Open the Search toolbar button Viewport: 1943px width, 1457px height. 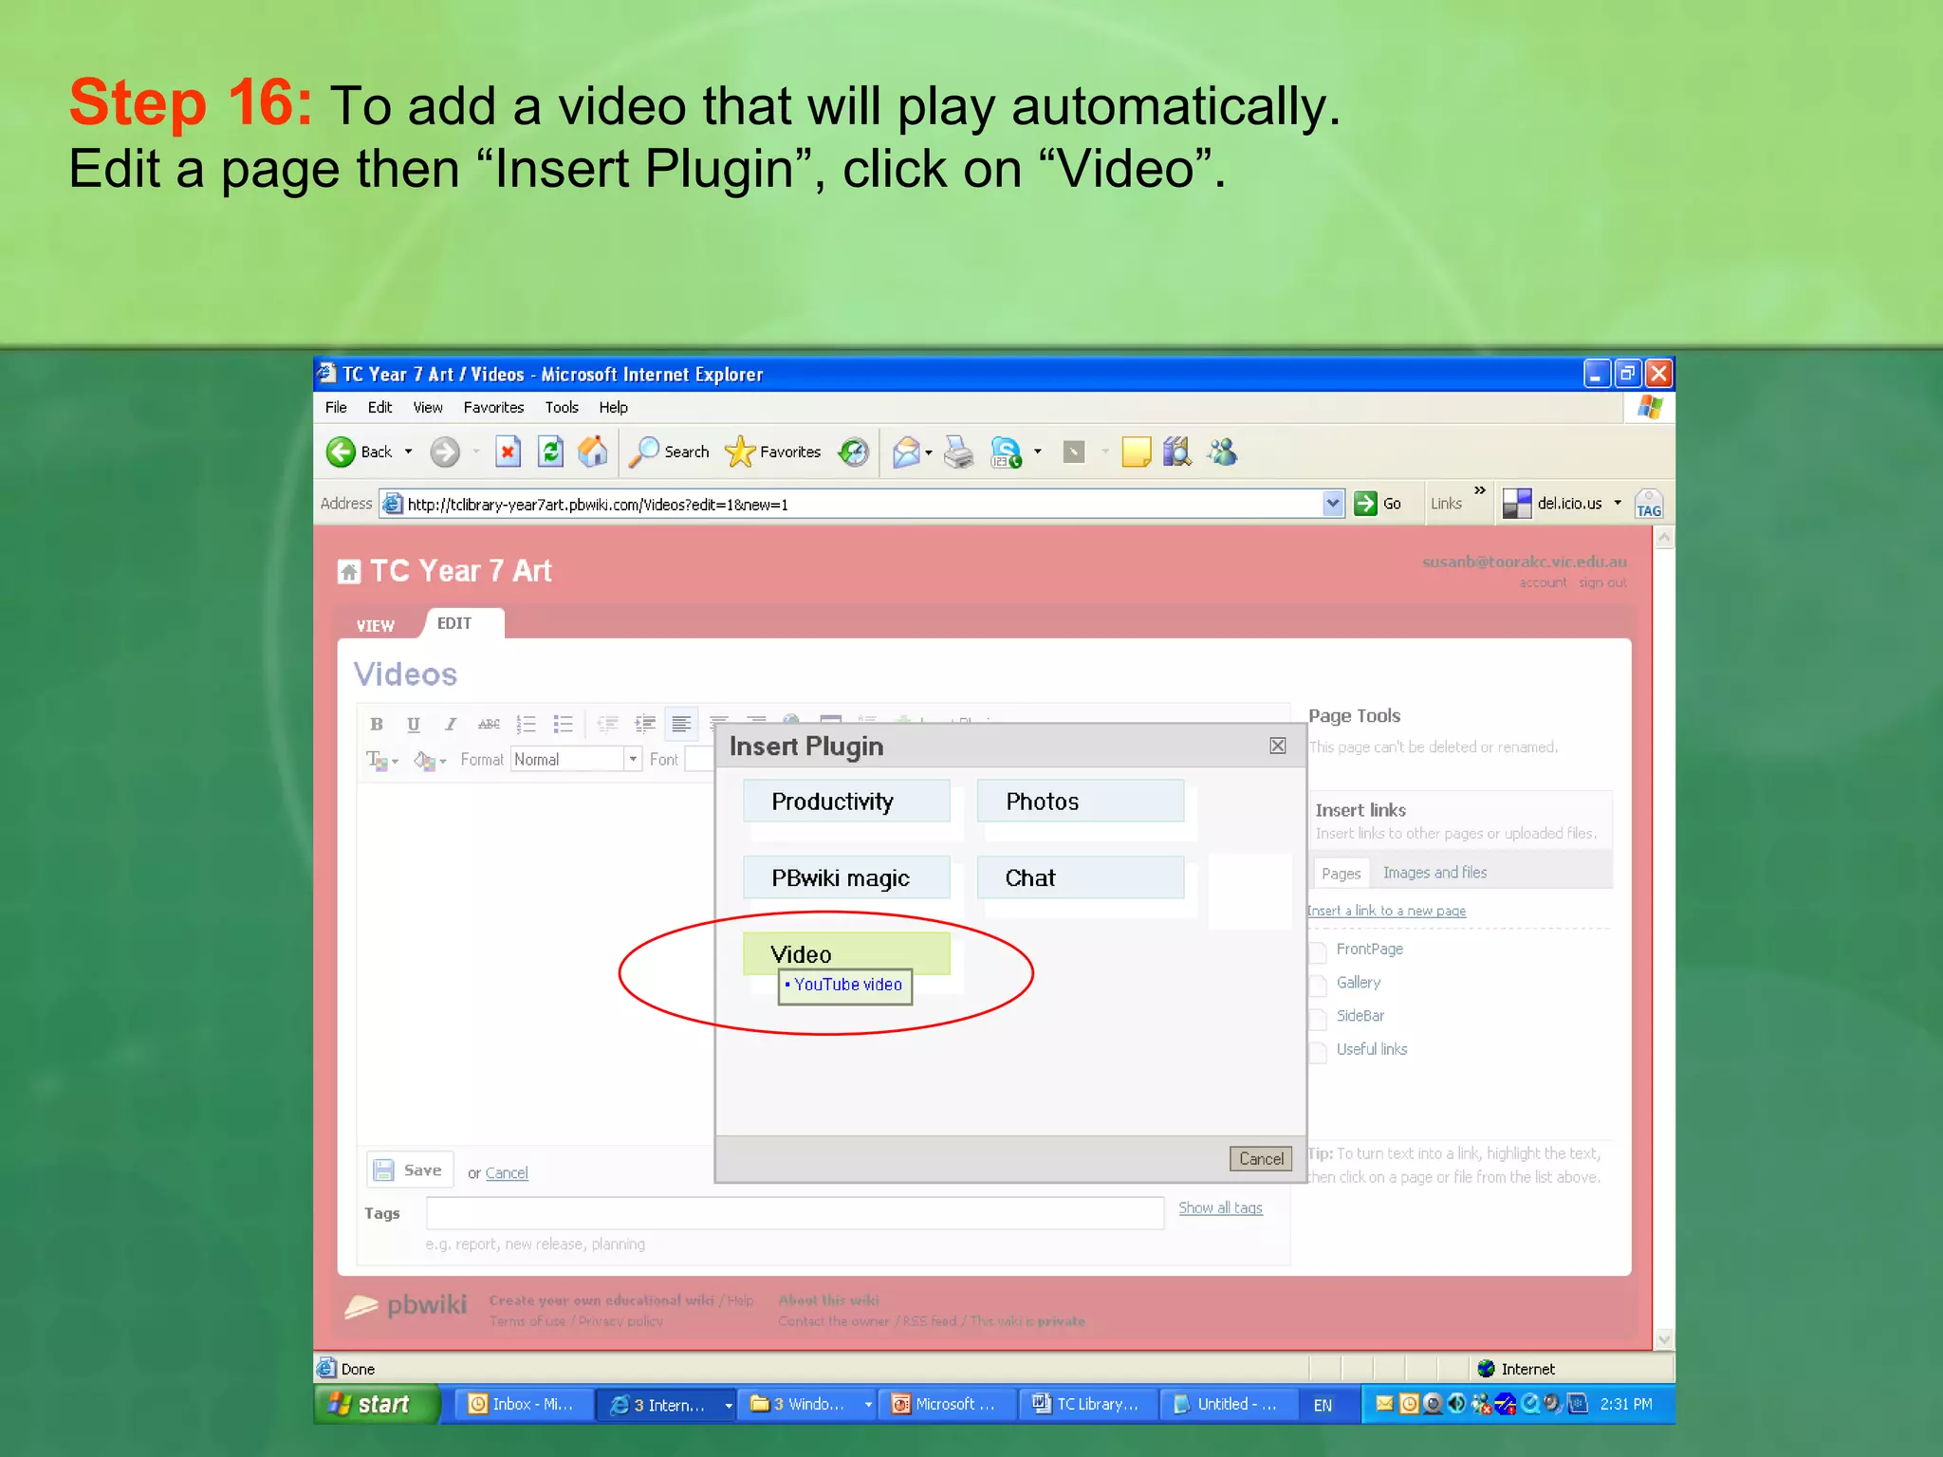click(669, 452)
